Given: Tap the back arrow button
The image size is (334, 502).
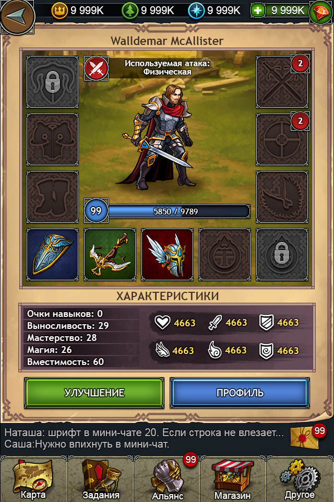Looking at the screenshot, I should click(17, 16).
